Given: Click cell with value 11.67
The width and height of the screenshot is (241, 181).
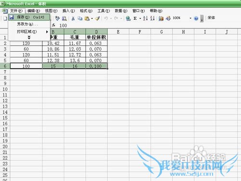Looking at the screenshot, I should click(x=75, y=43).
